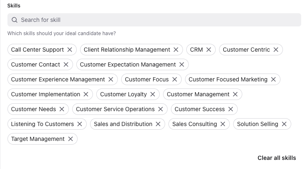The height and width of the screenshot is (169, 307).
Task: Remove the Customer Focus skill chip
Action: coord(175,79)
